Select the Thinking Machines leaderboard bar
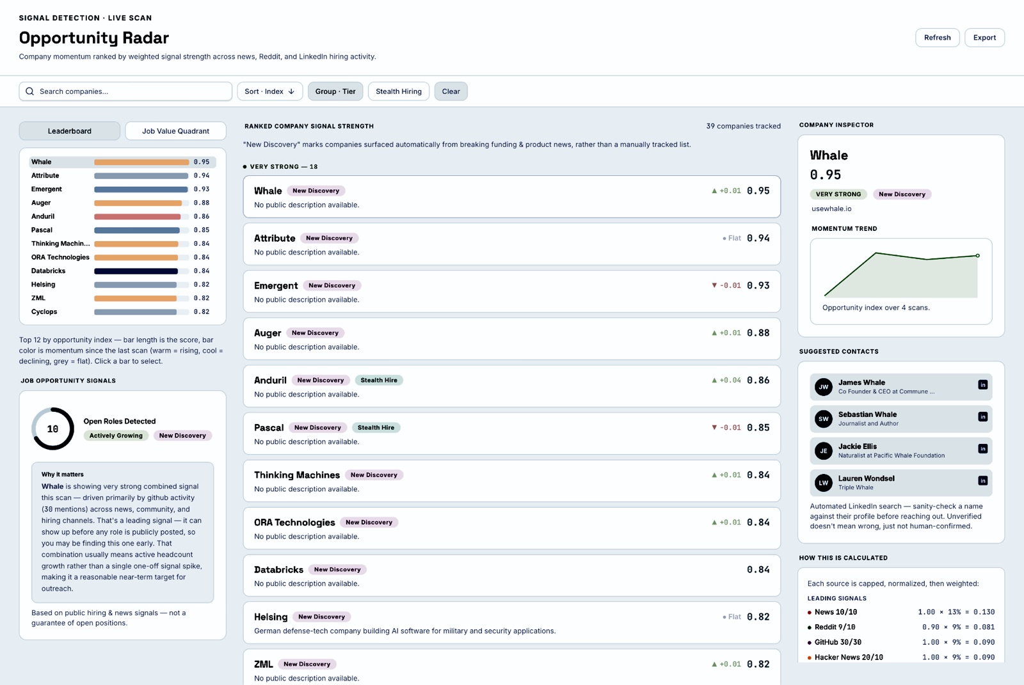Viewport: 1024px width, 685px height. click(x=122, y=244)
